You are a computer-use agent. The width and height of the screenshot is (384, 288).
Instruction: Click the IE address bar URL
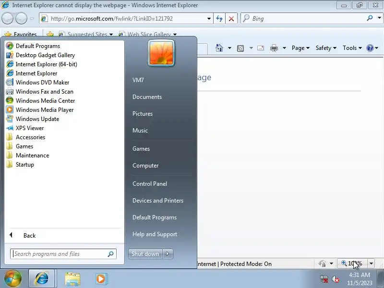pyautogui.click(x=112, y=19)
